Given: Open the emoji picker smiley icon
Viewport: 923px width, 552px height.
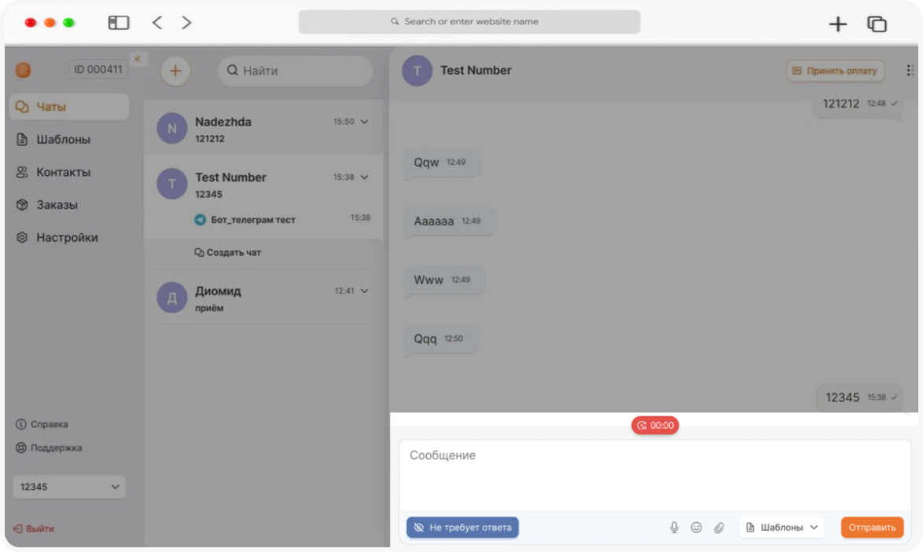Looking at the screenshot, I should click(697, 528).
